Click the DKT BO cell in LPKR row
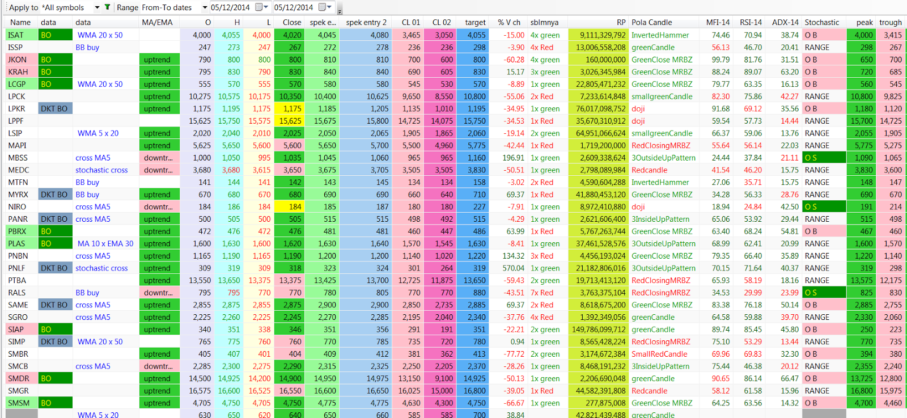 coord(56,109)
